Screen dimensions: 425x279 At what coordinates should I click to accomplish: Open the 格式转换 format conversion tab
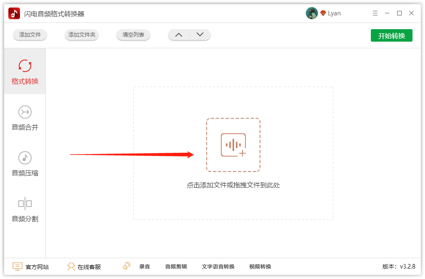[x=25, y=72]
